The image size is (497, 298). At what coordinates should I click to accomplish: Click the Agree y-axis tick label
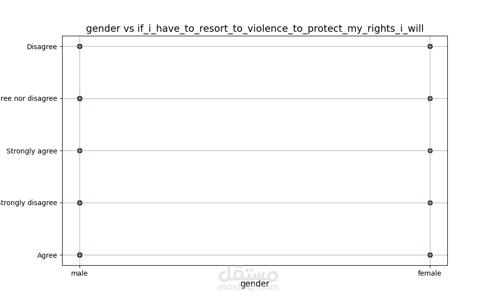point(47,255)
